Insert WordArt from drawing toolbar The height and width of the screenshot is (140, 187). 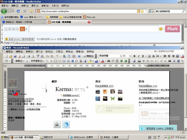tap(72, 61)
